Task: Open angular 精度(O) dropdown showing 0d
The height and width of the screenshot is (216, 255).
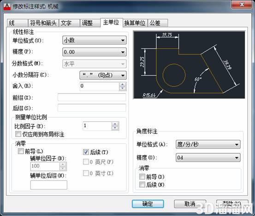Action: pos(208,157)
